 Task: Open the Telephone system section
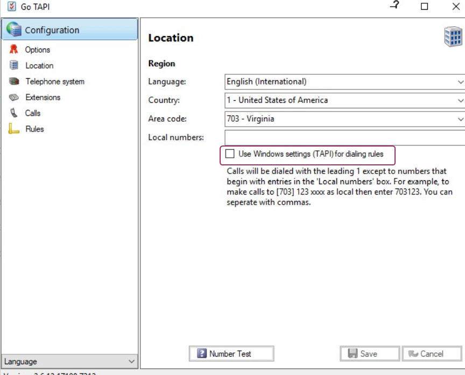click(x=55, y=81)
